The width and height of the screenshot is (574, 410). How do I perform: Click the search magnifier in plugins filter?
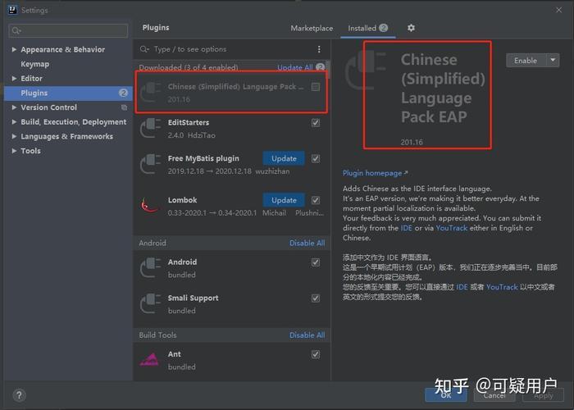point(144,49)
